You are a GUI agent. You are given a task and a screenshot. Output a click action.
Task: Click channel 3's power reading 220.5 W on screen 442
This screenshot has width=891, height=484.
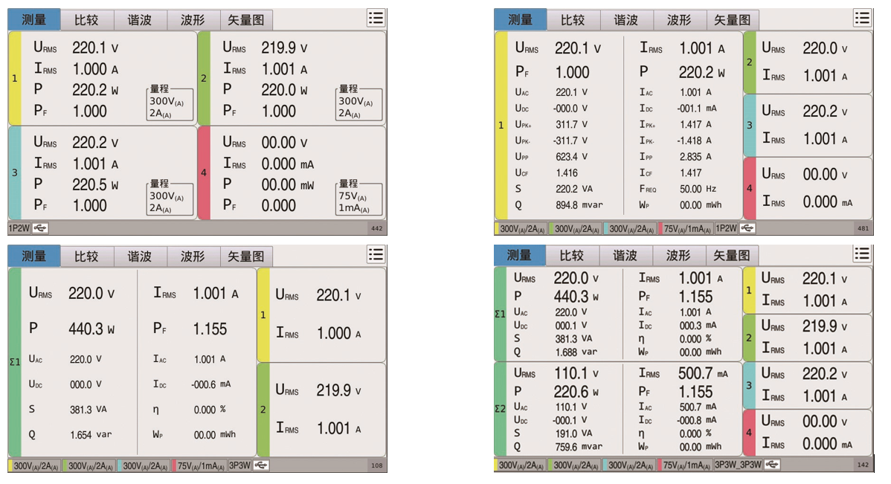tap(95, 184)
